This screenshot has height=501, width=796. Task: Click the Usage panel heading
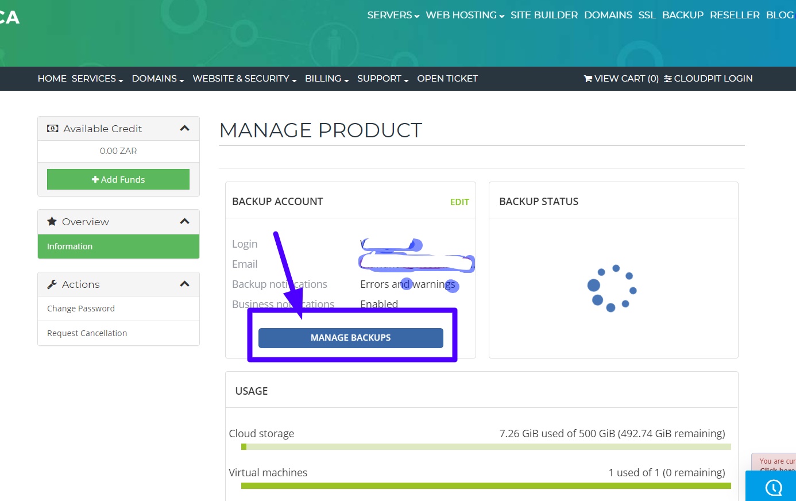click(x=252, y=391)
